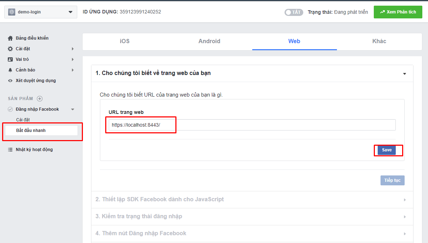Click the Xem Phân tích button
Screen dimensions: 428x243
(398, 12)
